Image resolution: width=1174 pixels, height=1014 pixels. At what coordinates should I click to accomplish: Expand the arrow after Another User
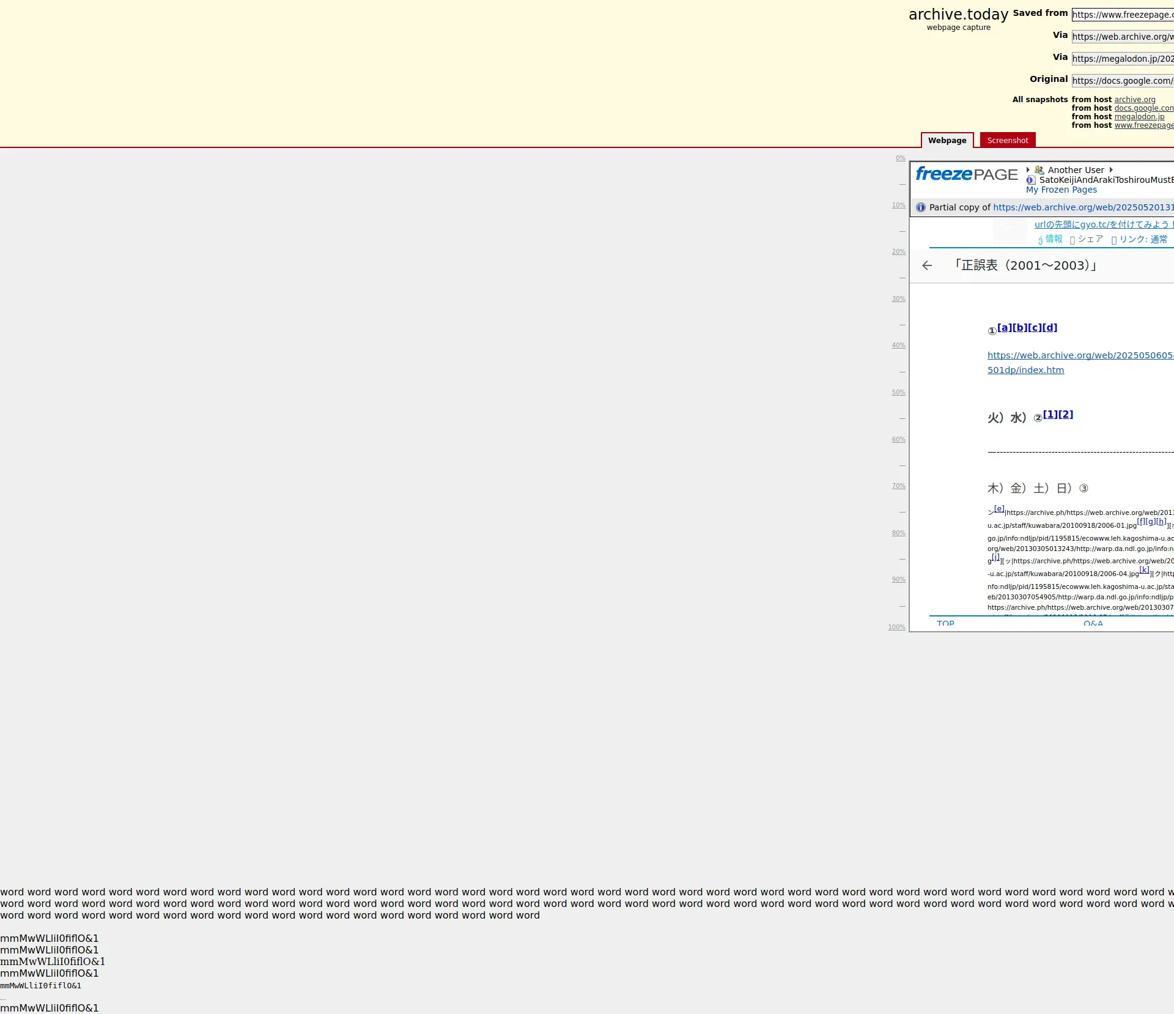1111,170
